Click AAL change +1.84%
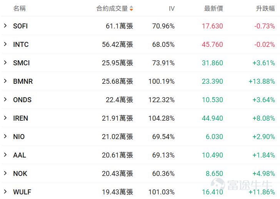 (x=263, y=155)
